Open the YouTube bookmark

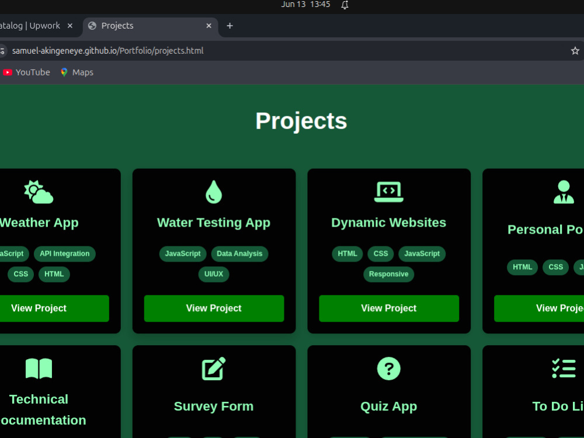coord(26,72)
